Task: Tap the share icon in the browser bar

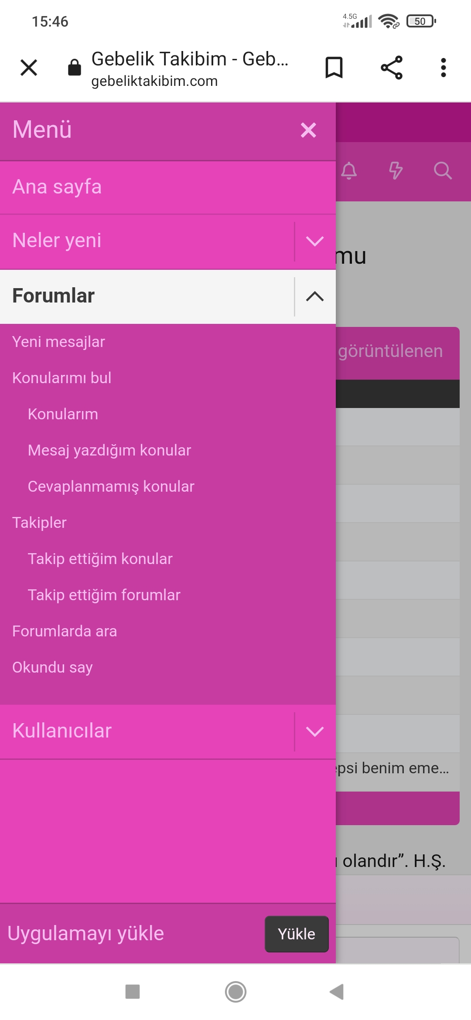Action: point(390,67)
